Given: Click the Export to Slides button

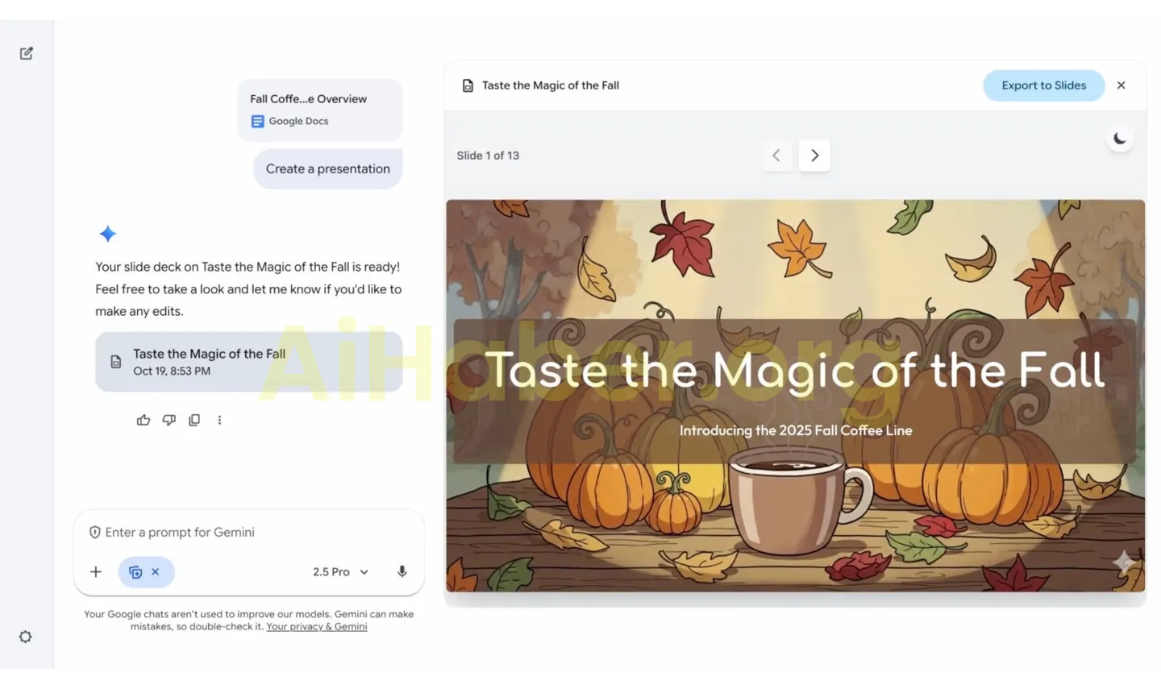Looking at the screenshot, I should pos(1043,85).
